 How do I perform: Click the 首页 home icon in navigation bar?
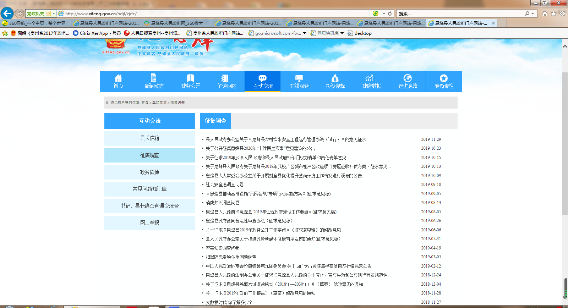tap(118, 78)
